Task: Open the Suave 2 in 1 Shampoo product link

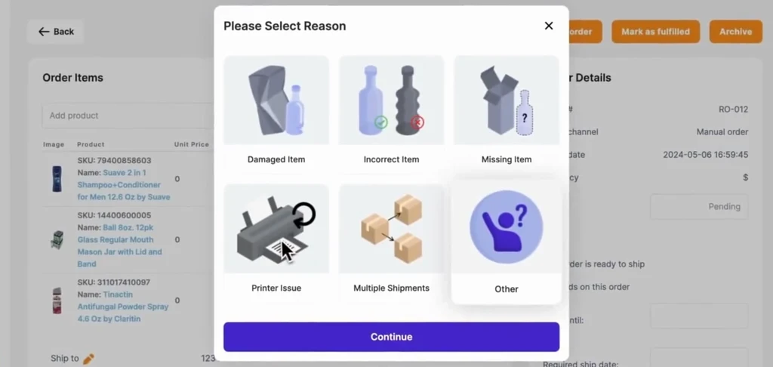Action: click(124, 185)
